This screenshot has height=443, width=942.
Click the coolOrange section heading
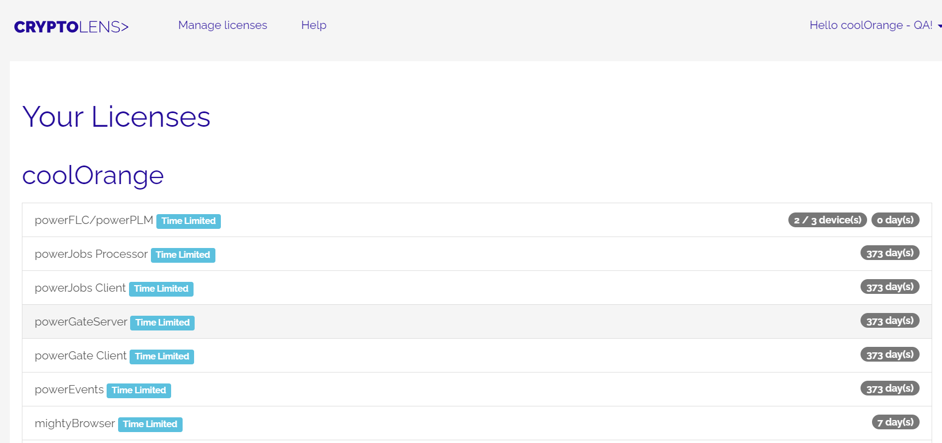pyautogui.click(x=93, y=175)
